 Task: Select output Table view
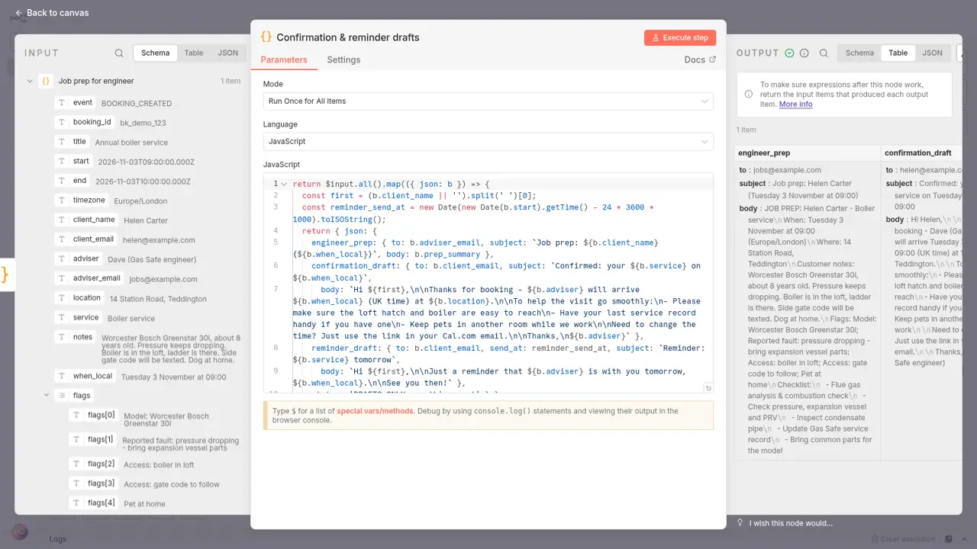click(898, 53)
